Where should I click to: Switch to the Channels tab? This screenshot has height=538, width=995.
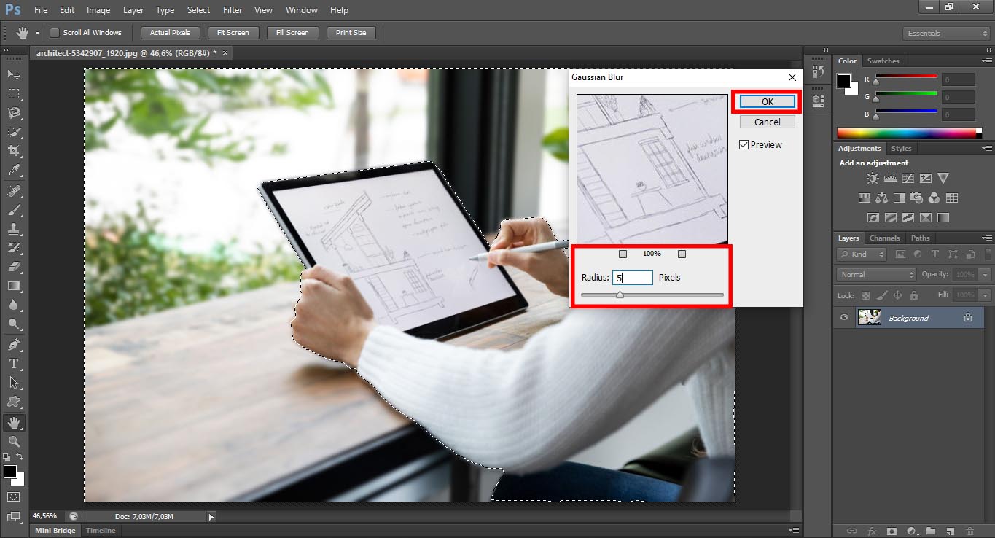884,238
